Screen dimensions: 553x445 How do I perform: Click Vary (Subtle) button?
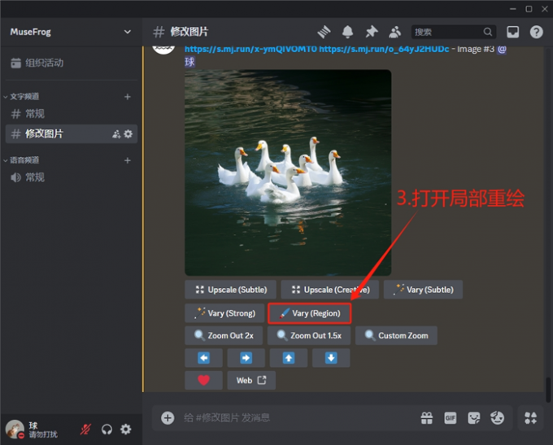423,290
